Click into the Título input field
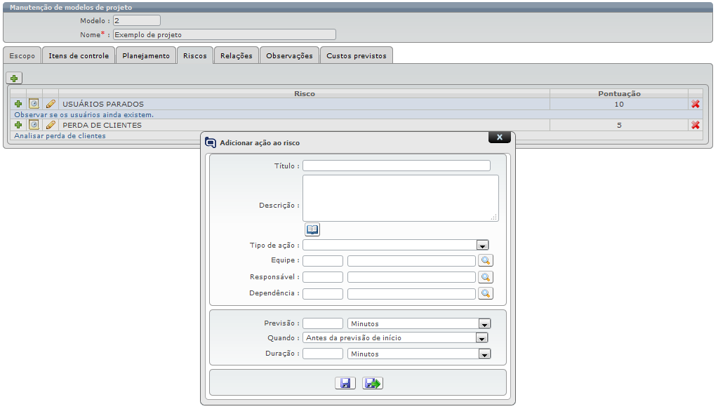This screenshot has width=718, height=409. pyautogui.click(x=396, y=166)
